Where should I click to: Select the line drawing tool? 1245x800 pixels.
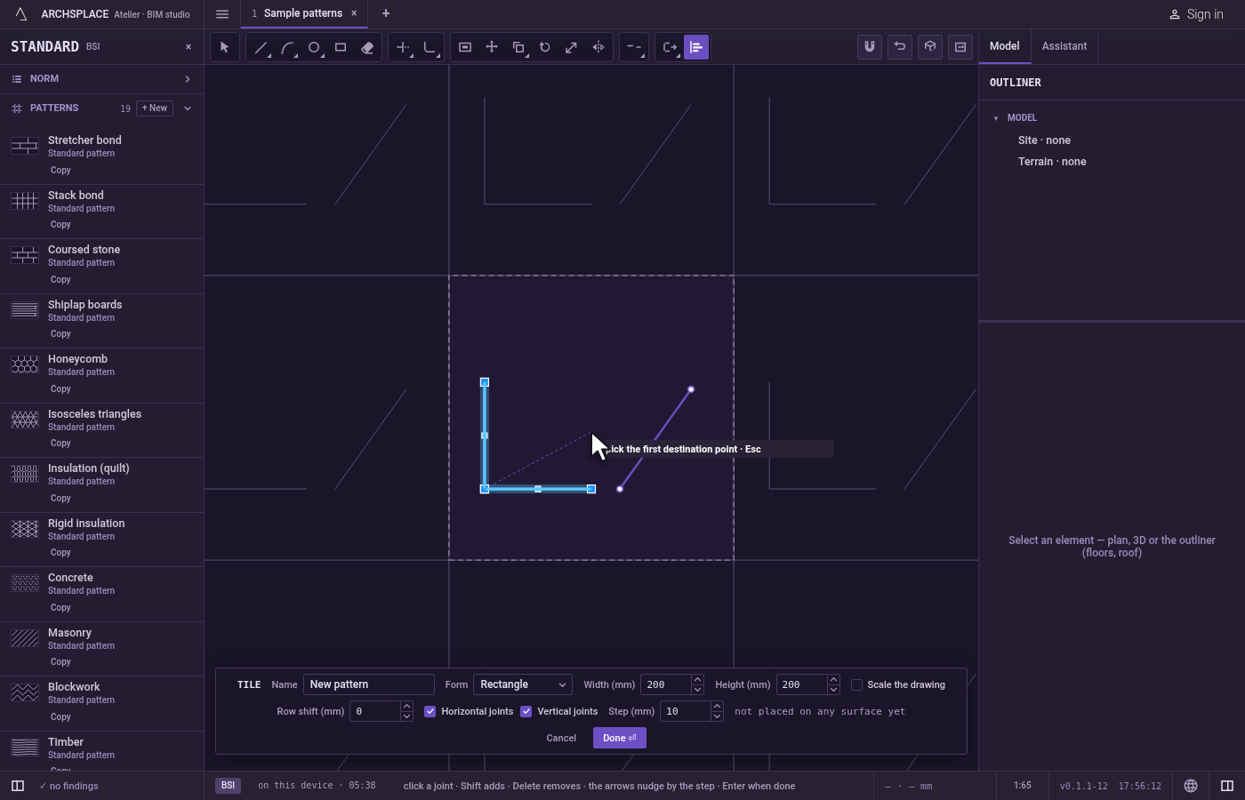[x=261, y=47]
